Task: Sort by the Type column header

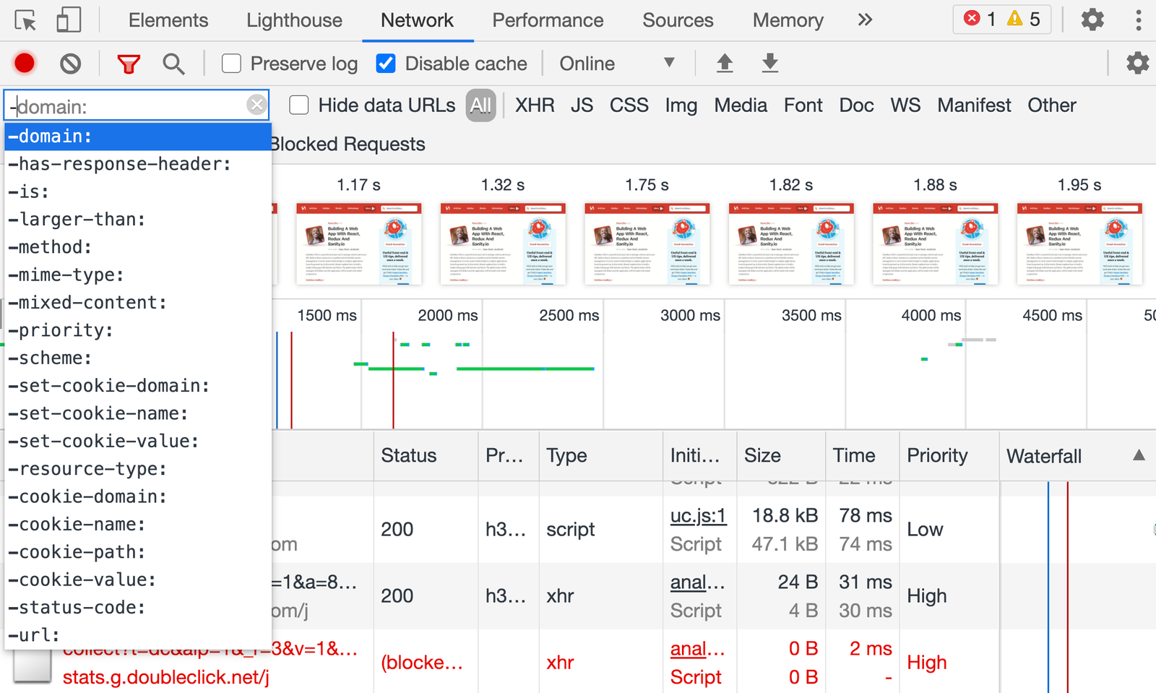Action: point(600,456)
